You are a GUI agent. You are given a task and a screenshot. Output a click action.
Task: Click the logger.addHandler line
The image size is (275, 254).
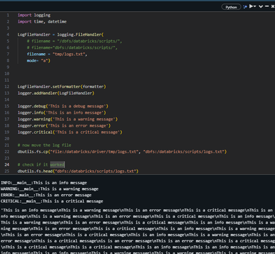coord(56,93)
